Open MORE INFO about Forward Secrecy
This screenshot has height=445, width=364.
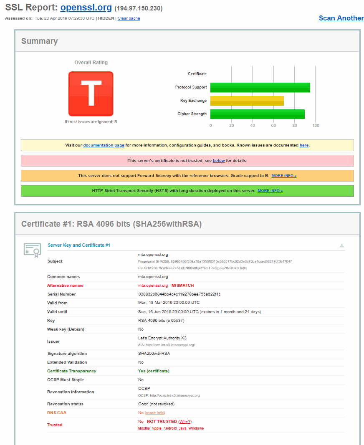click(x=284, y=176)
